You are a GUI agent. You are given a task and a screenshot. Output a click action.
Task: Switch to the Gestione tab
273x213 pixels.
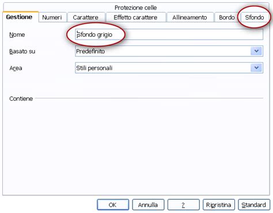point(20,17)
